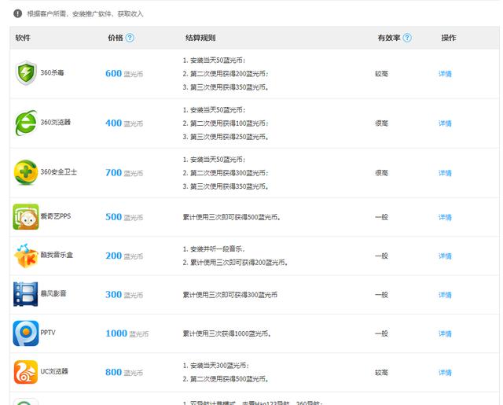Click 较高 rating in 360杀毒 row
503x405 pixels.
click(x=381, y=74)
